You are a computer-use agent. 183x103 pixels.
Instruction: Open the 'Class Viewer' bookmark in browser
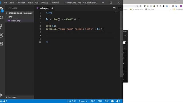pos(150,9)
